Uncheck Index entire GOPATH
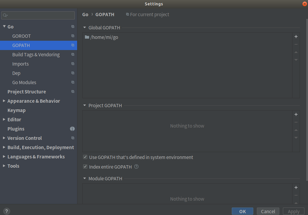The image size is (308, 215). pos(85,167)
